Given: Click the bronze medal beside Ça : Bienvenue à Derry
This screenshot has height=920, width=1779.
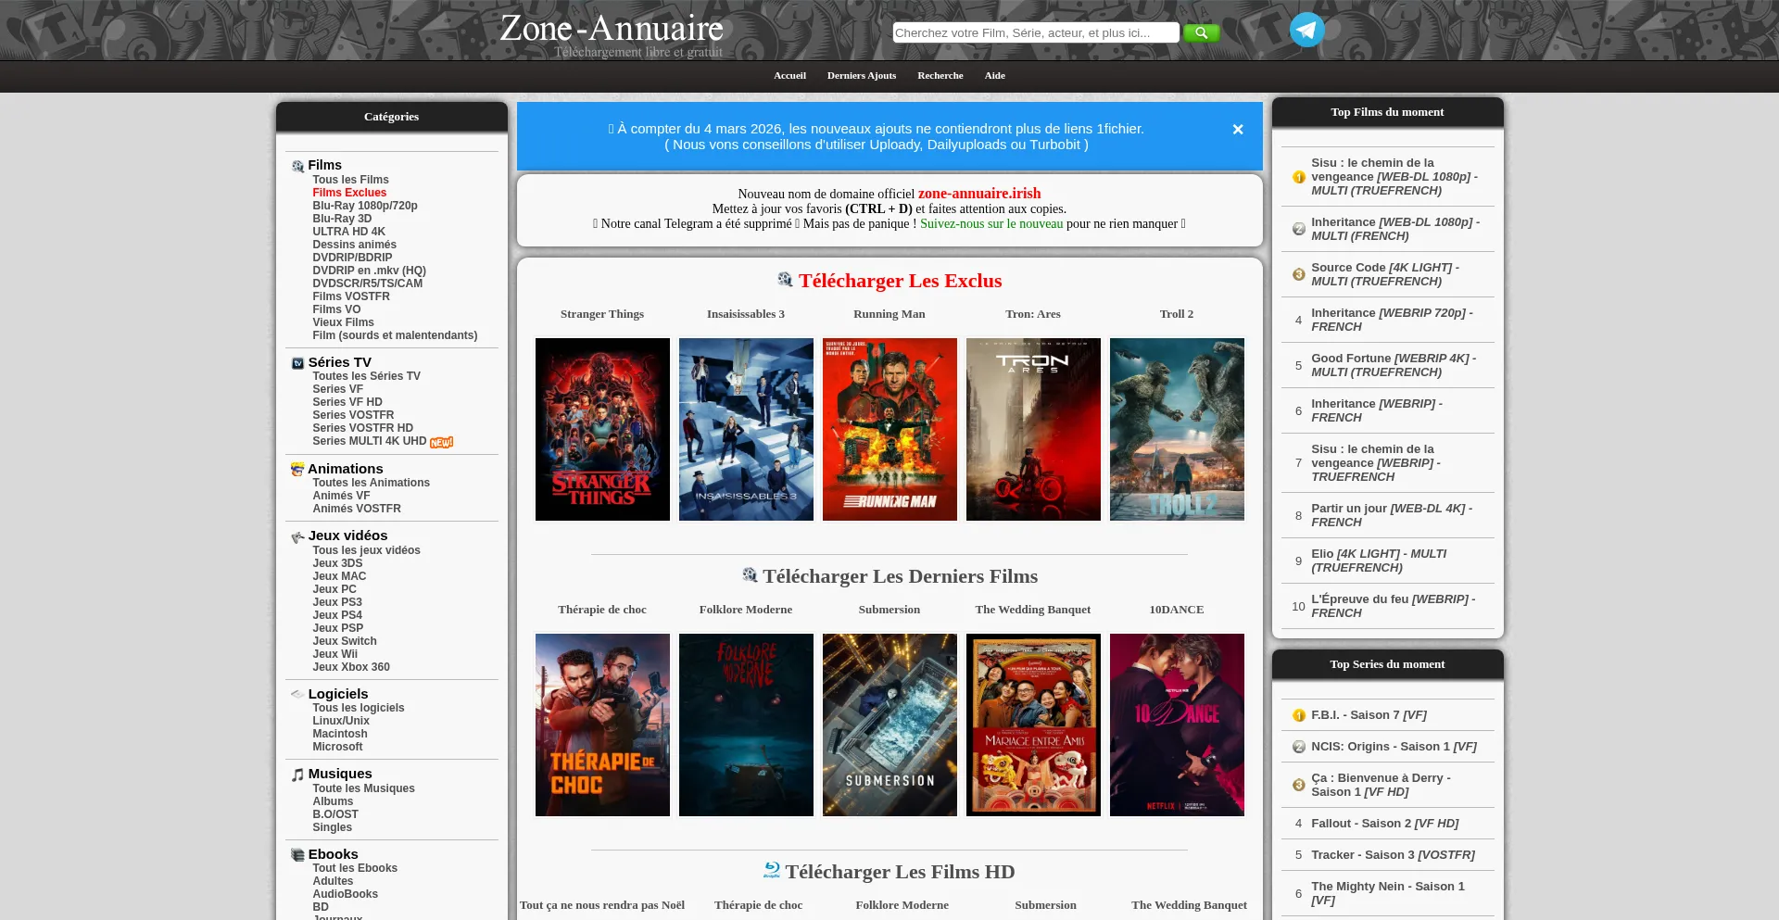Looking at the screenshot, I should pyautogui.click(x=1299, y=785).
